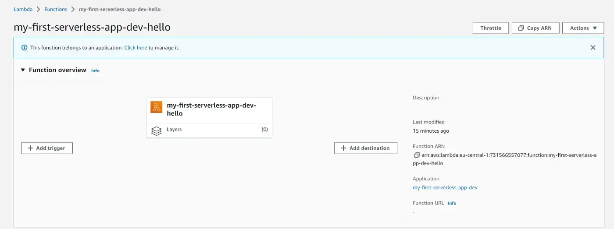Viewport: 614px width, 229px height.
Task: Click the Layers stack icon
Action: 156,130
